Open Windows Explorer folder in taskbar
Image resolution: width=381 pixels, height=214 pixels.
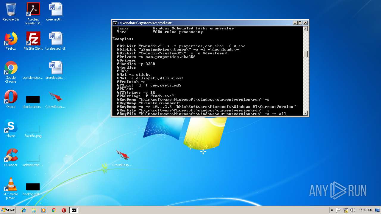point(34,210)
